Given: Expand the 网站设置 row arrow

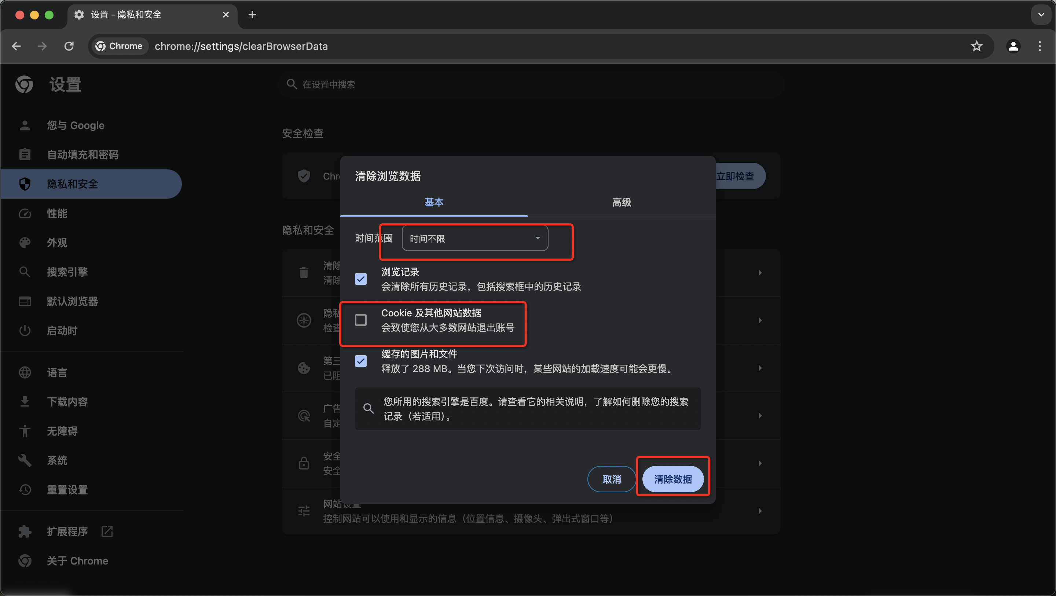Looking at the screenshot, I should [760, 511].
